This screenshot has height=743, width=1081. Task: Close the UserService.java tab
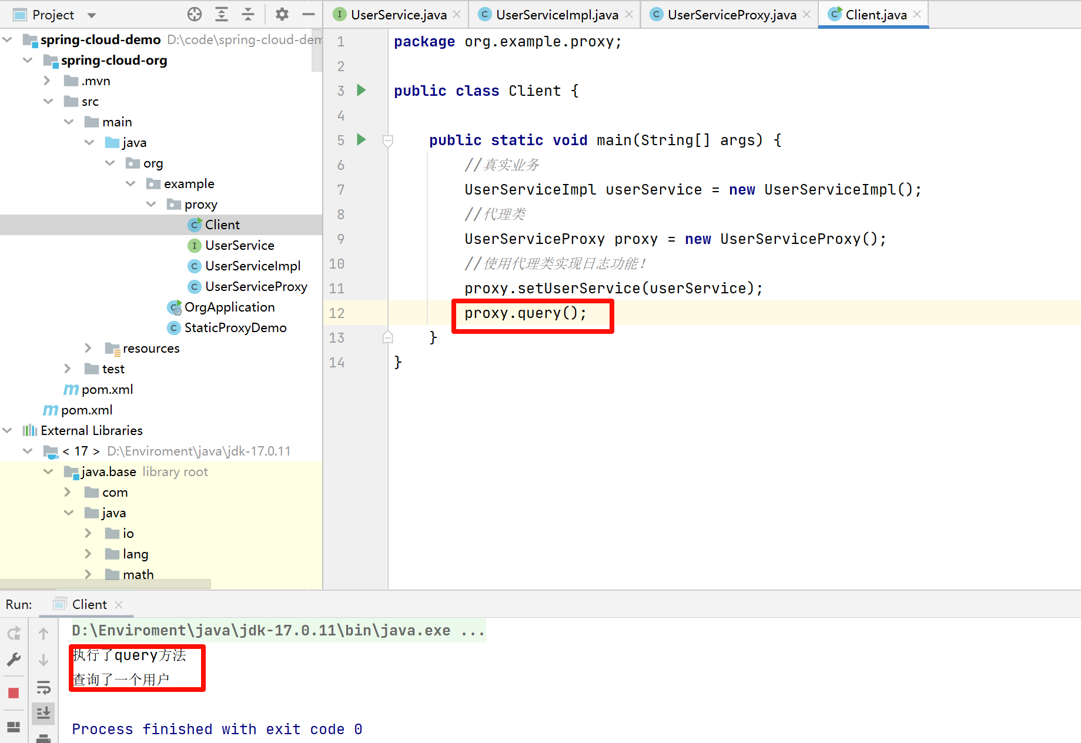pos(457,14)
